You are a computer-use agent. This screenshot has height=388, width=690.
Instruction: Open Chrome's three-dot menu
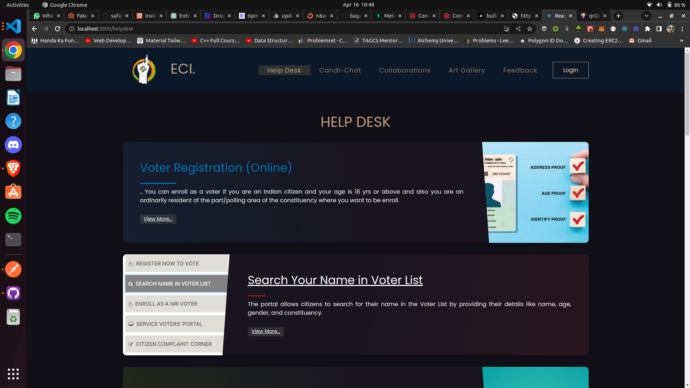click(683, 29)
